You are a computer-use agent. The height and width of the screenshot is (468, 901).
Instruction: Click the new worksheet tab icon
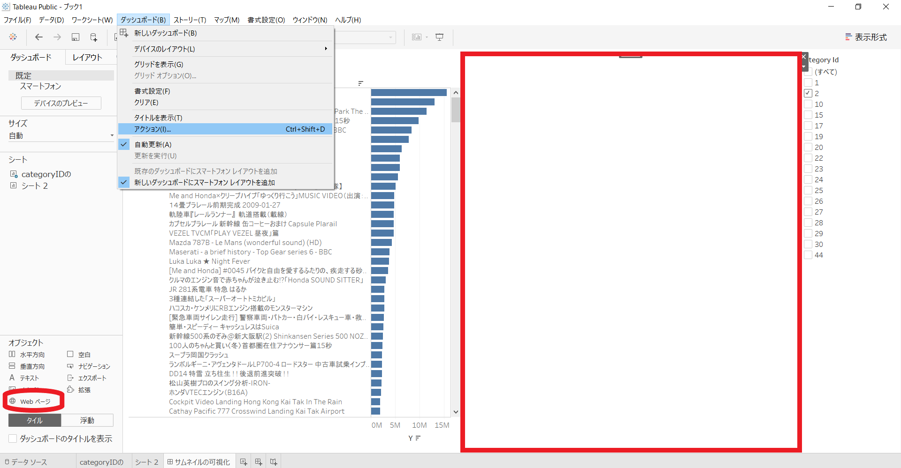pyautogui.click(x=244, y=462)
